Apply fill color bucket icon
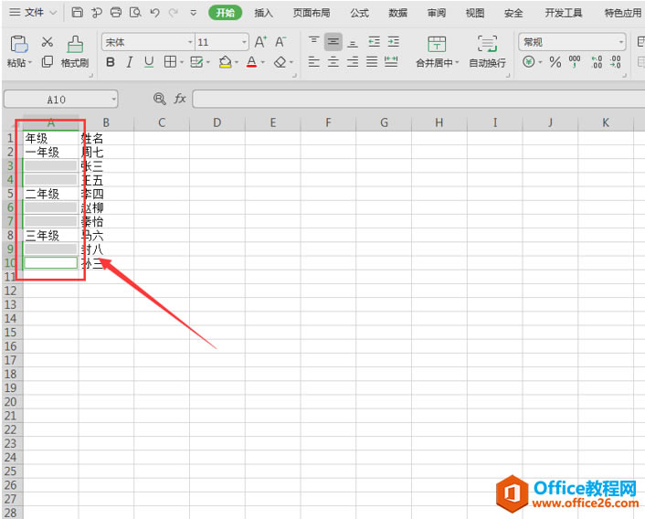Screen dimensions: 645x519 tap(225, 62)
